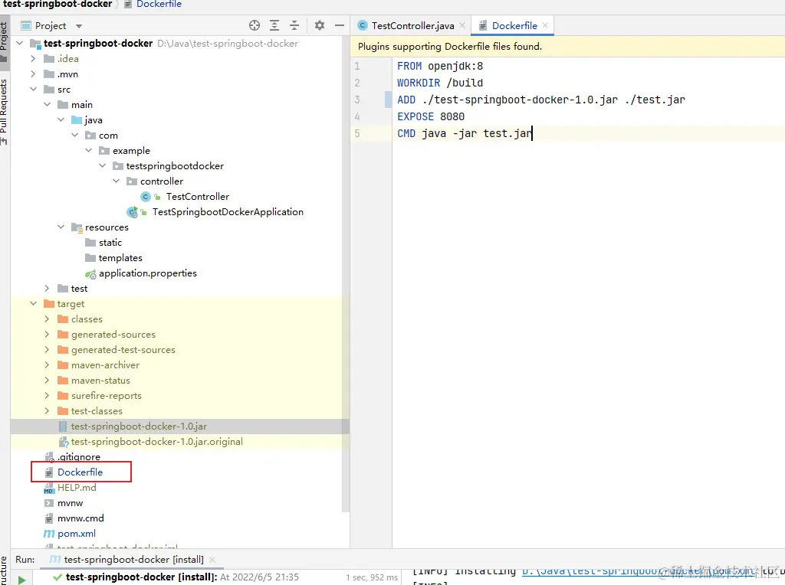The height and width of the screenshot is (585, 785).
Task: Open Project panel settings gear
Action: [320, 25]
